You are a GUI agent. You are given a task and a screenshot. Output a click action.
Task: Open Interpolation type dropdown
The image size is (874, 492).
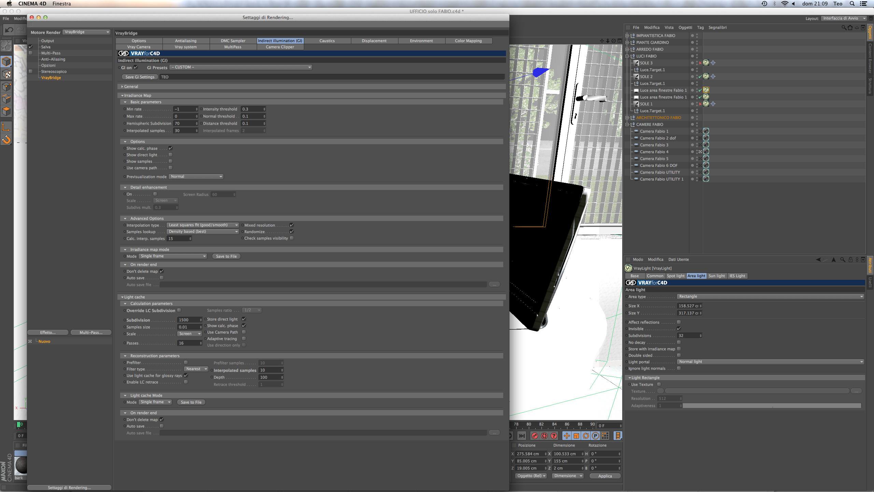tap(203, 225)
